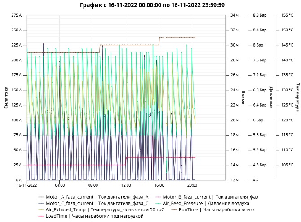The image size is (301, 222).
Task: Click the 0 A axis label
Action: click(18, 180)
